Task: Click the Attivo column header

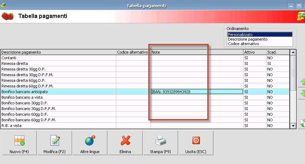Action: click(x=255, y=52)
